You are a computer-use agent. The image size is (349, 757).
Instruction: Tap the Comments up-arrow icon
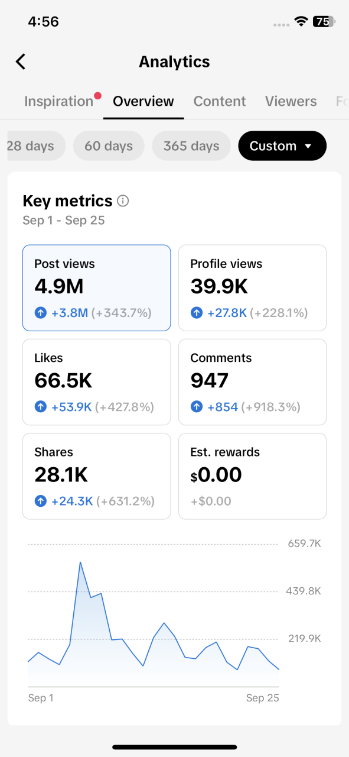[196, 407]
